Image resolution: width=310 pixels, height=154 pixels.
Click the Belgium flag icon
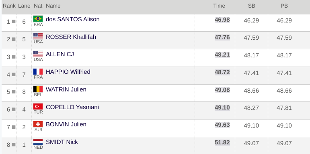point(38,89)
